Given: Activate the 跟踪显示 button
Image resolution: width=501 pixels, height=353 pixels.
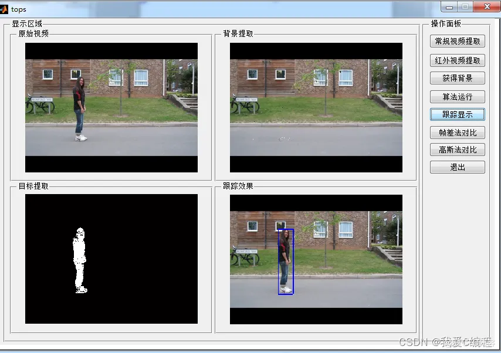Looking at the screenshot, I should [x=457, y=114].
